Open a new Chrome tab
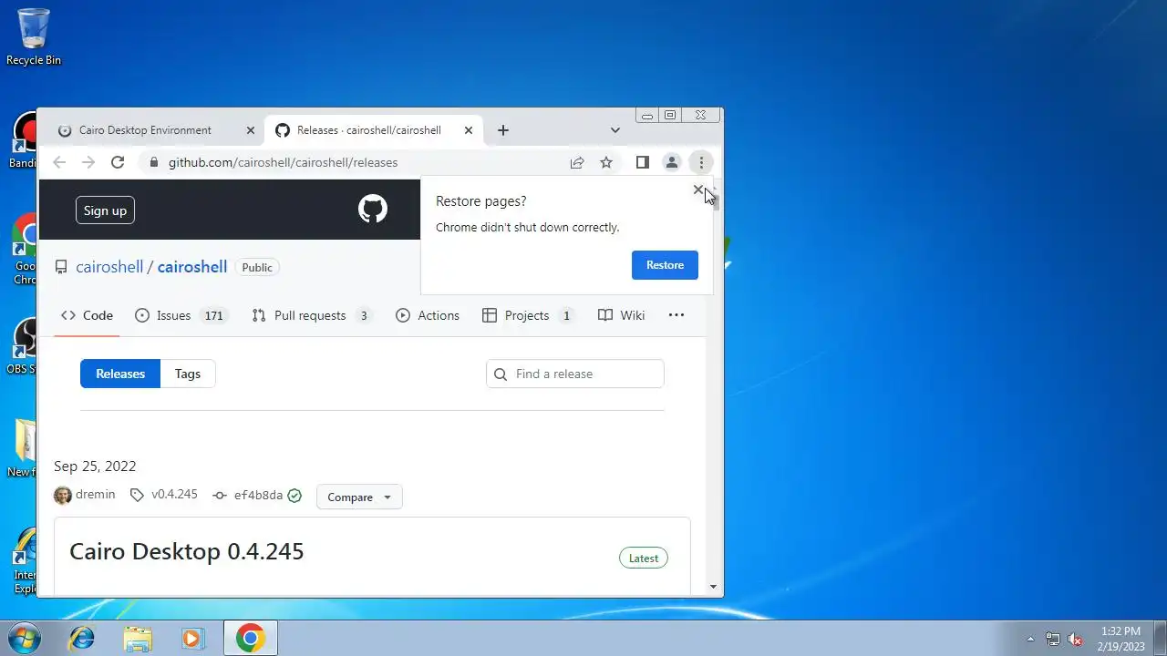 pos(503,130)
